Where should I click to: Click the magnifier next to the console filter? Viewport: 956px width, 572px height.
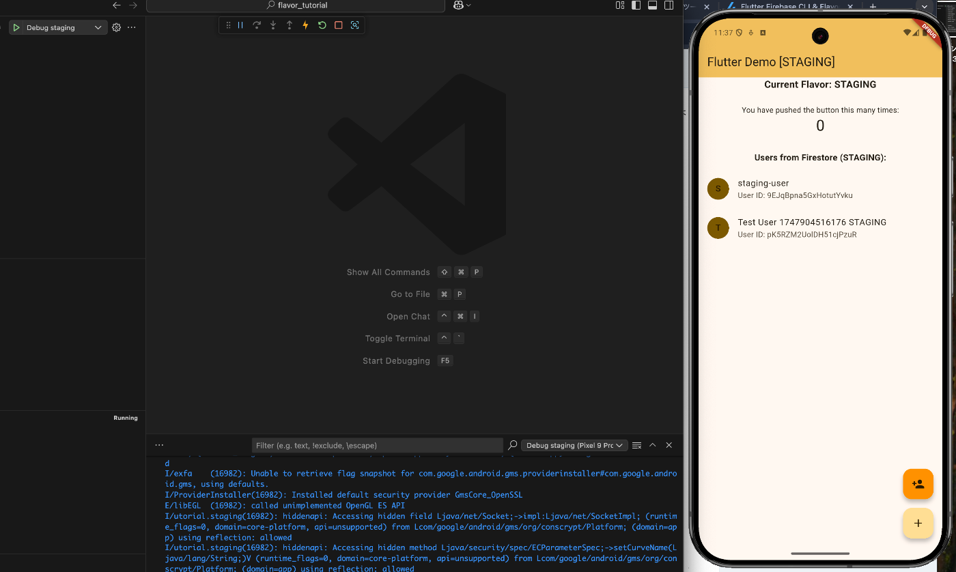click(513, 445)
